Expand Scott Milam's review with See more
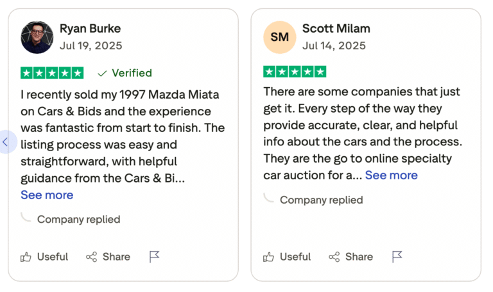Image resolution: width=493 pixels, height=292 pixels. click(x=391, y=175)
